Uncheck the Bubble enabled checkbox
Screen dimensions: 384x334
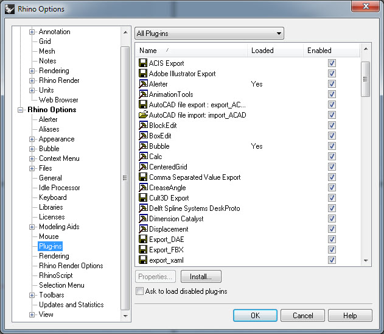(x=332, y=146)
